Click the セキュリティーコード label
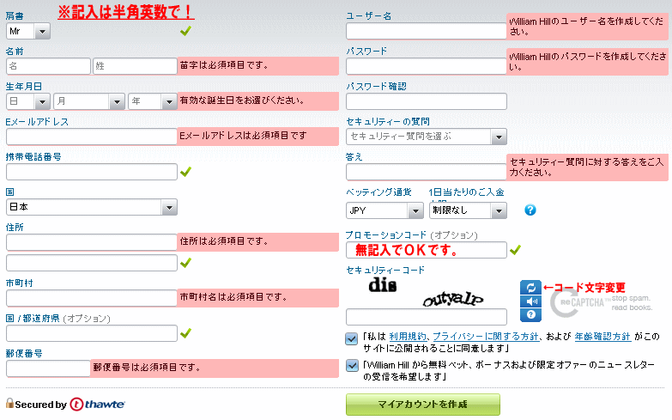Image resolution: width=672 pixels, height=420 pixels. [385, 271]
